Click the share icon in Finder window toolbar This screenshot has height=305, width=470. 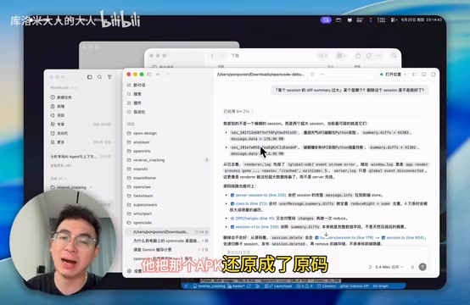click(358, 56)
